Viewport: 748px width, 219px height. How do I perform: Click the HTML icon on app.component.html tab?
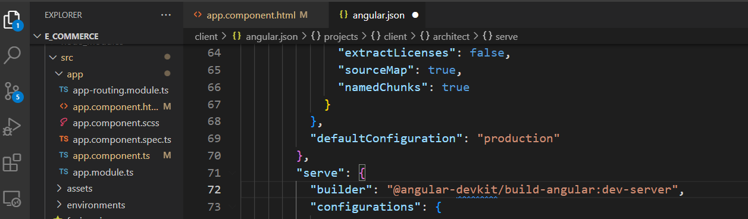coord(198,14)
